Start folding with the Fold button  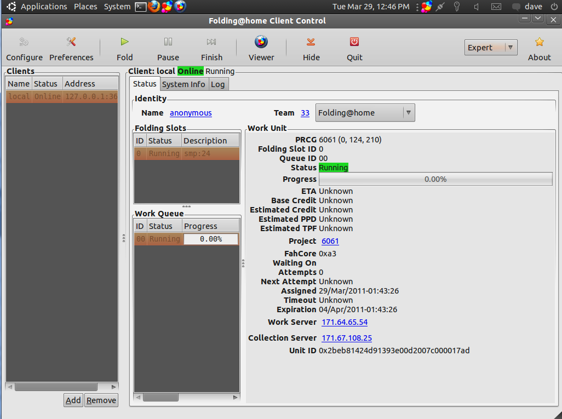(124, 49)
